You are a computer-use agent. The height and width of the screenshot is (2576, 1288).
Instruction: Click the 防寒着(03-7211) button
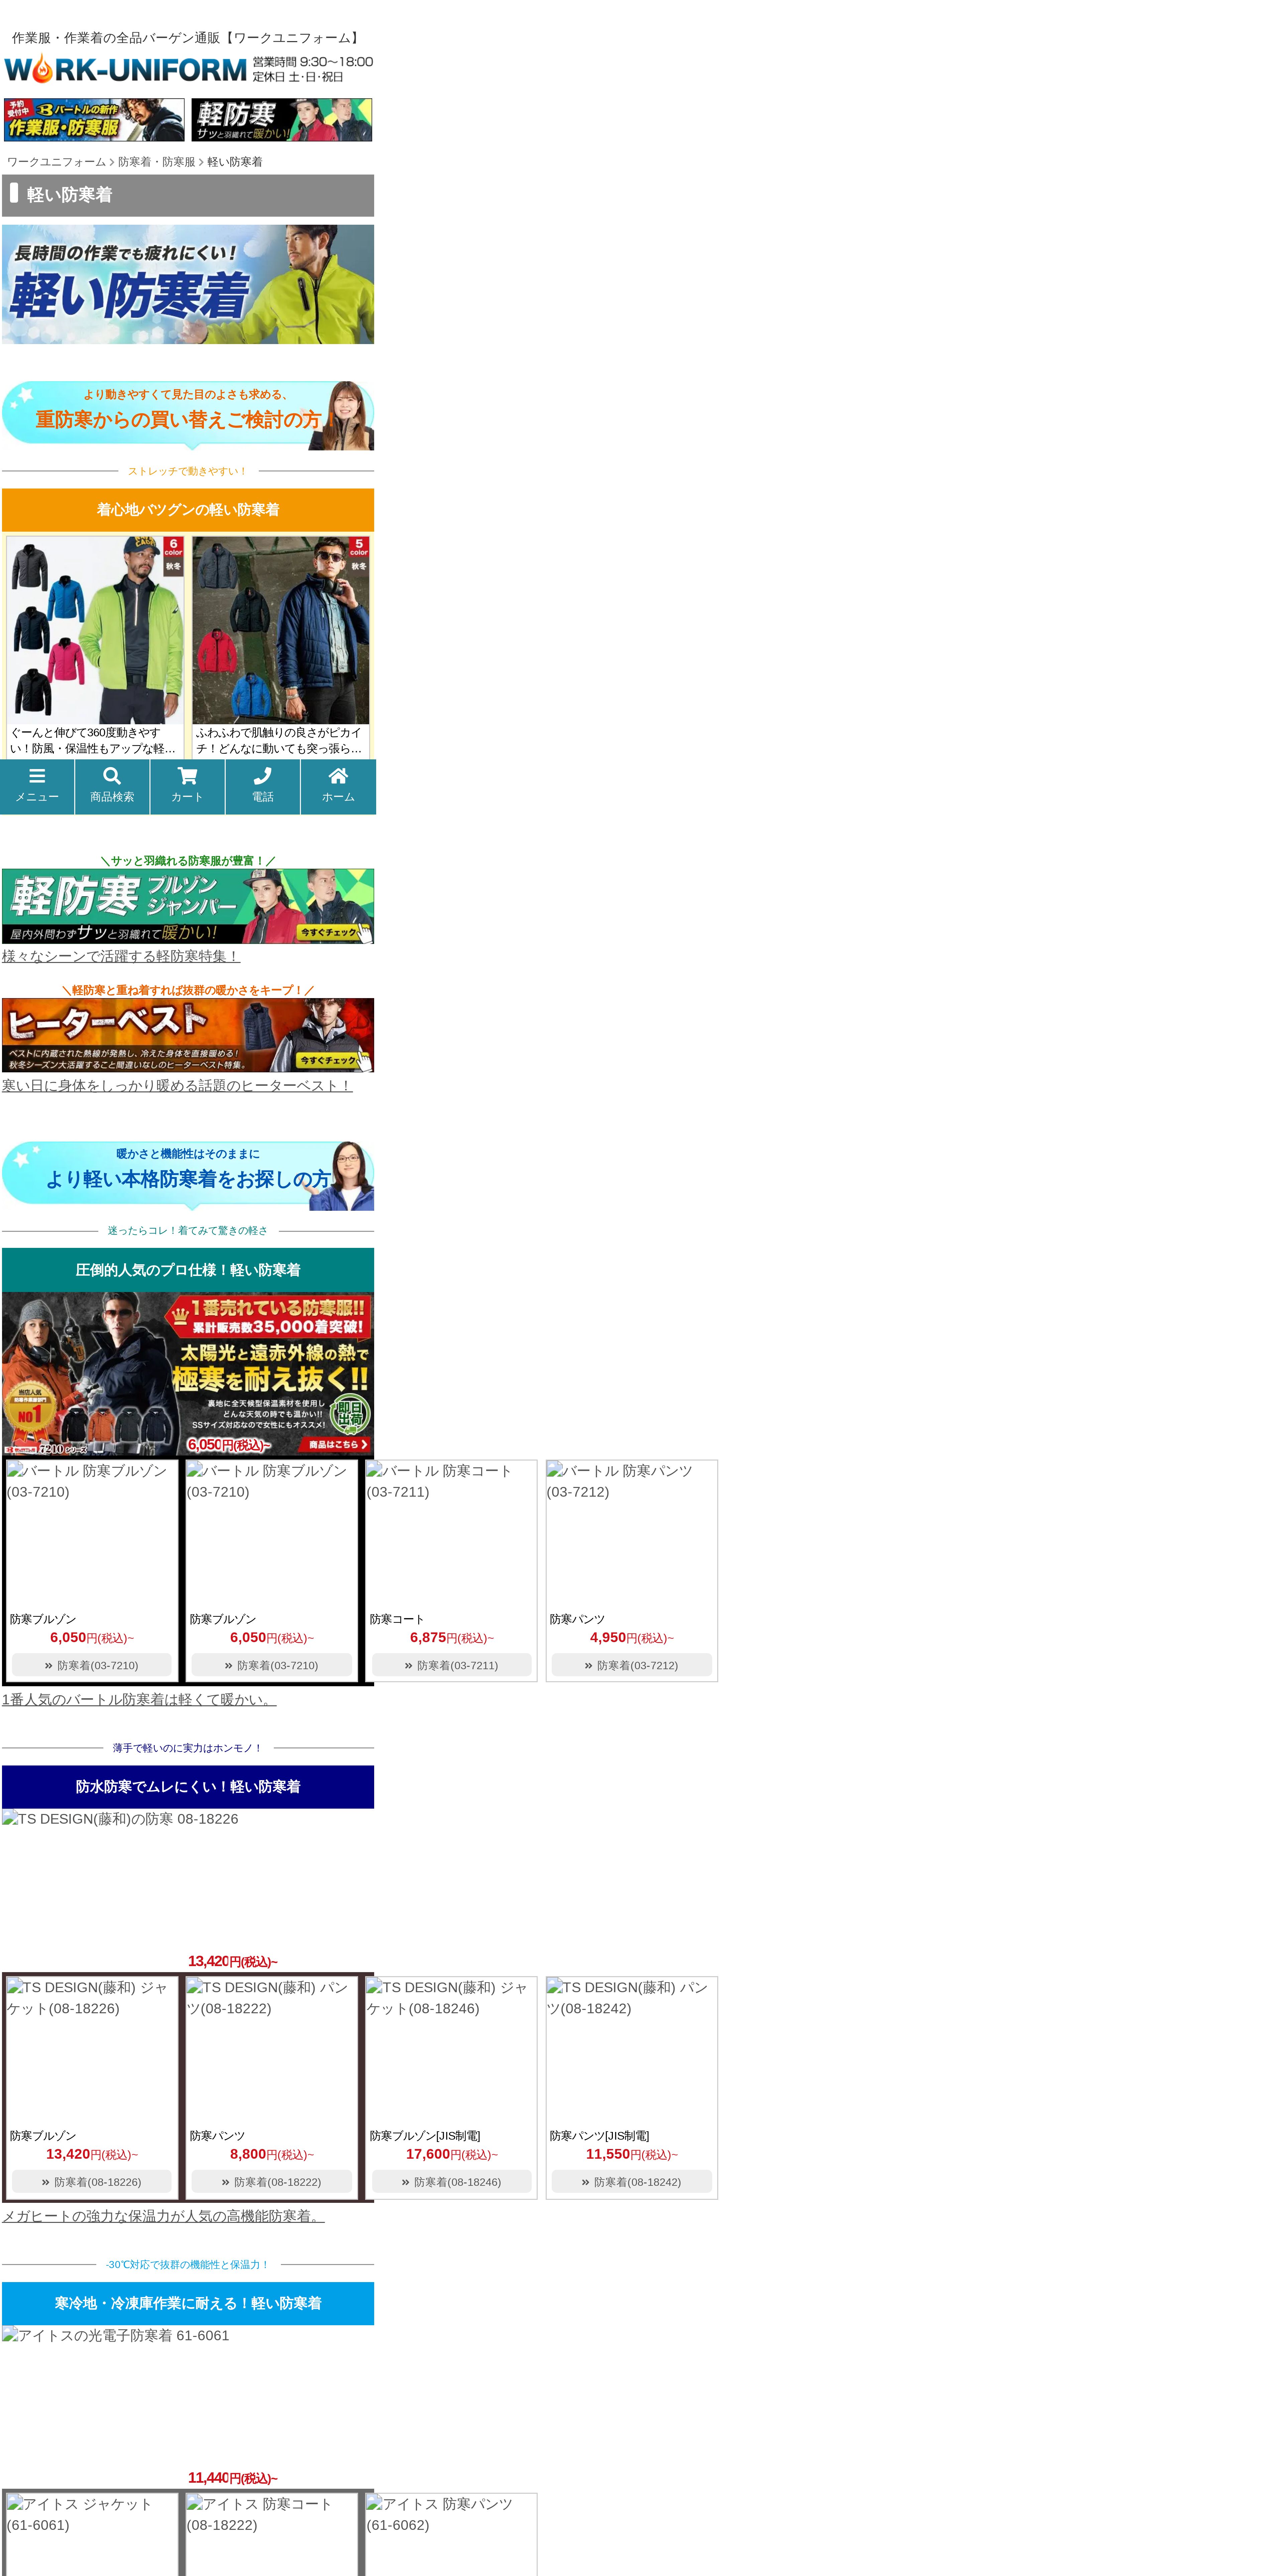[x=452, y=1665]
